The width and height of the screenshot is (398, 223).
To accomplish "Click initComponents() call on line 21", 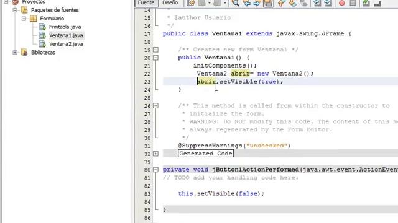I will pyautogui.click(x=225, y=66).
